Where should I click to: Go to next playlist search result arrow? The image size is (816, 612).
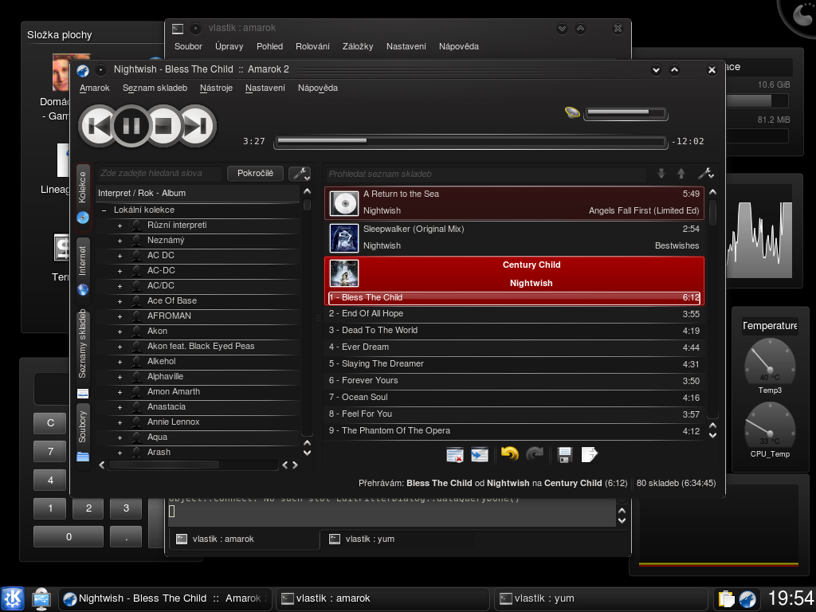pyautogui.click(x=661, y=173)
